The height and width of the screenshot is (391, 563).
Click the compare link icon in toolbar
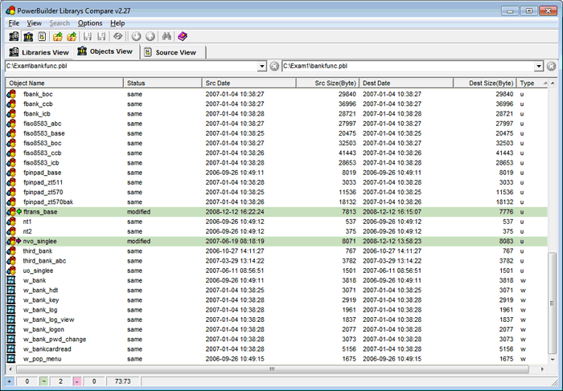click(x=117, y=37)
